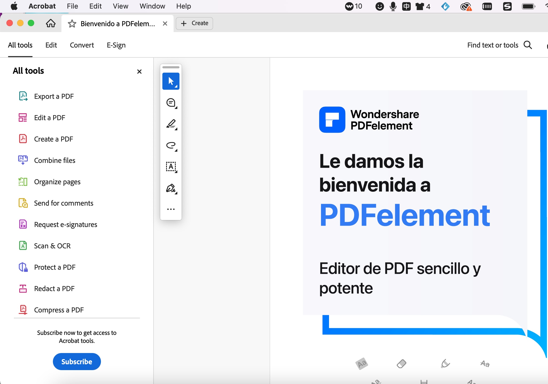This screenshot has width=548, height=384.
Task: Switch to the Convert tab
Action: 82,45
